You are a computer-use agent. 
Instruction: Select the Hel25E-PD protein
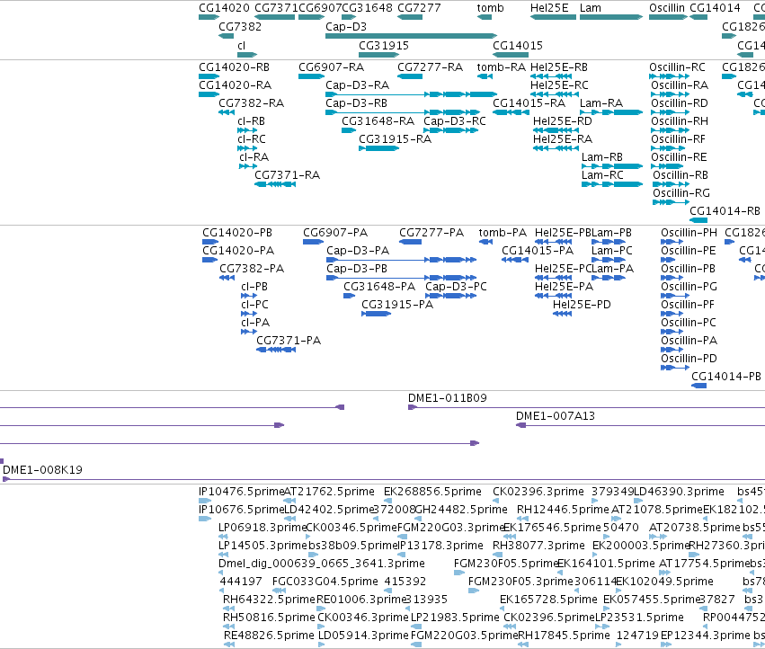pyautogui.click(x=562, y=314)
